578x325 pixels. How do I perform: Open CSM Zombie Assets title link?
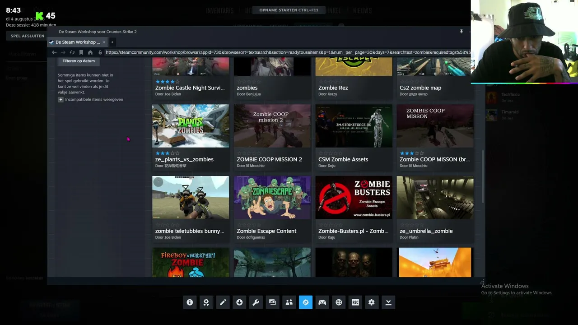tap(343, 159)
